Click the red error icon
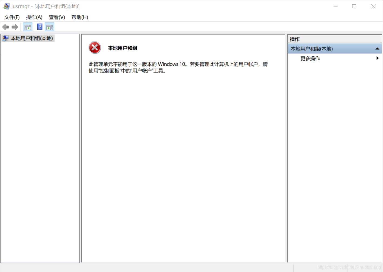The height and width of the screenshot is (272, 383). pyautogui.click(x=95, y=48)
